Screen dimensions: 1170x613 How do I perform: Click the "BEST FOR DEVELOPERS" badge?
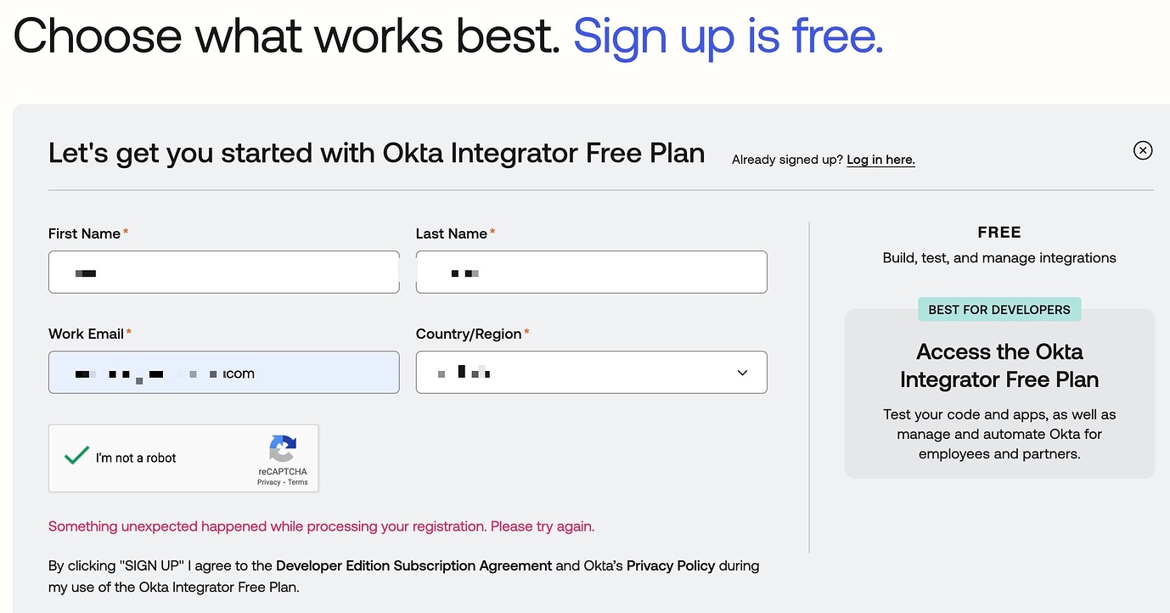999,309
